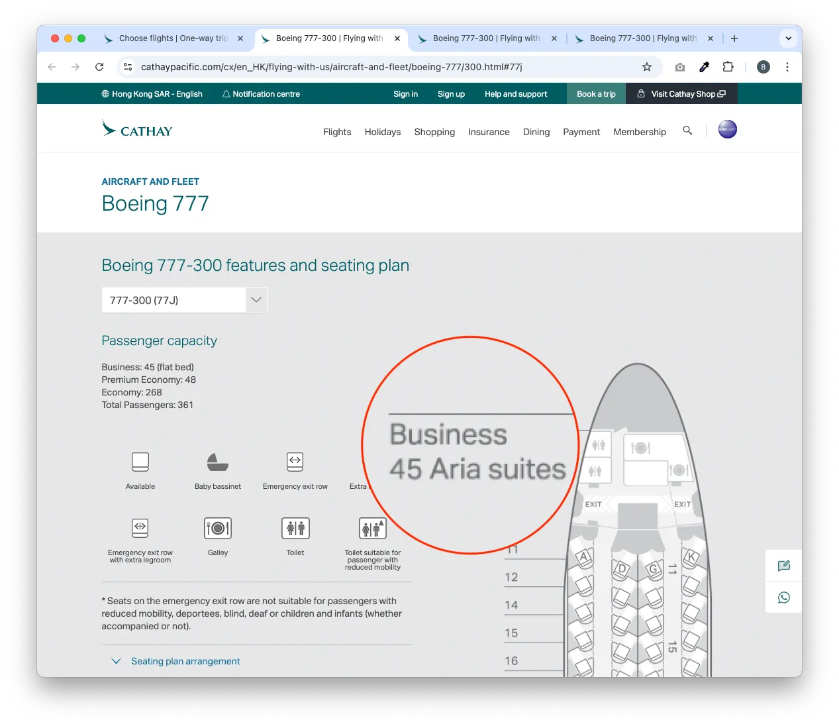The image size is (839, 726).
Task: Switch to the Choose flights tab
Action: 173,38
